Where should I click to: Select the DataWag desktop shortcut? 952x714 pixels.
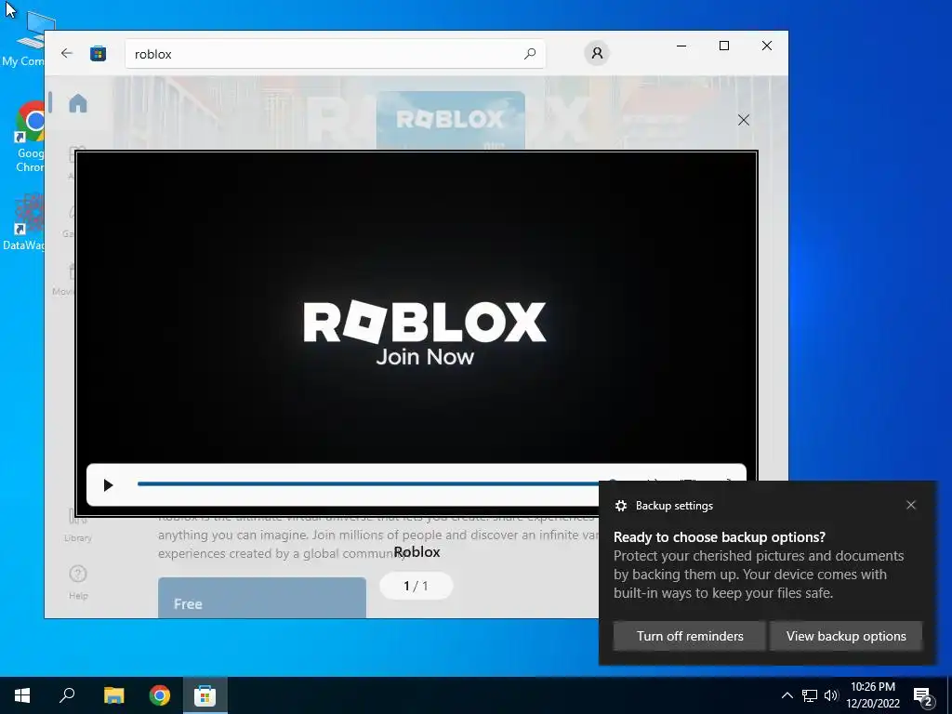pos(24,221)
